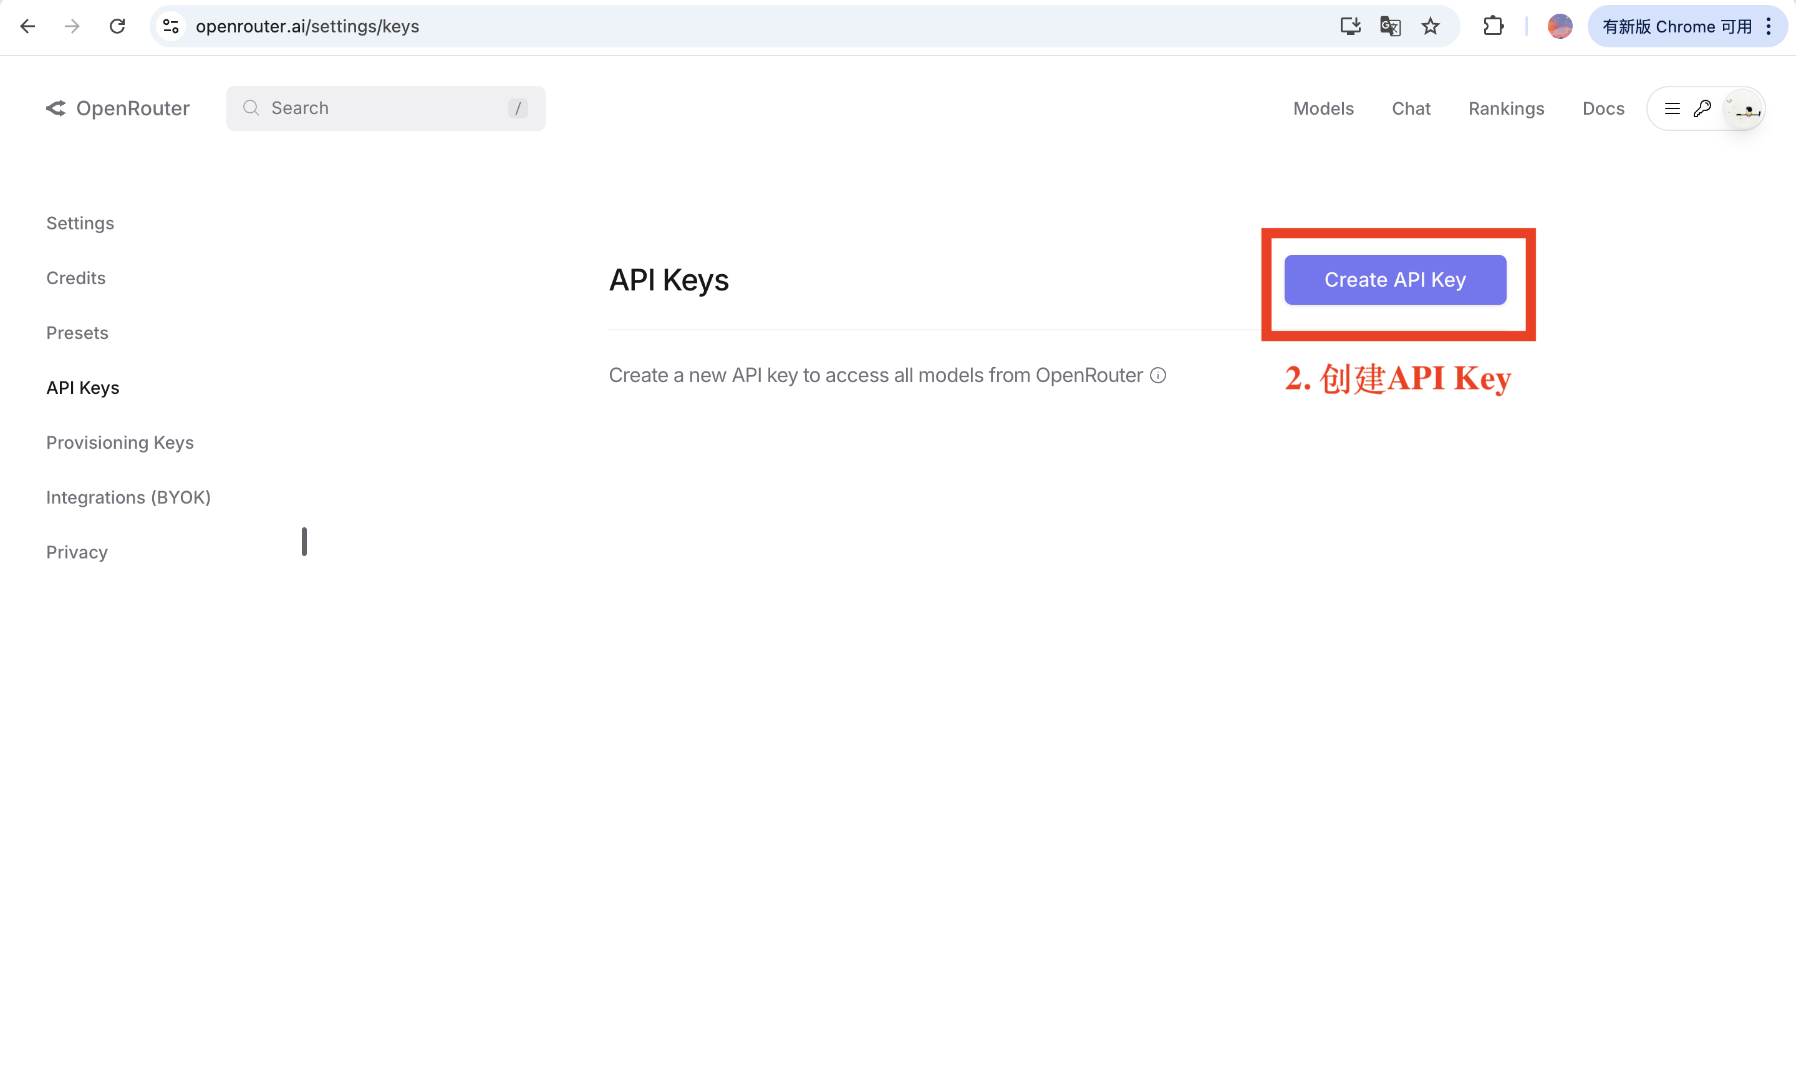The width and height of the screenshot is (1796, 1067).
Task: Click the key icon near the profile avatar
Action: coord(1702,108)
